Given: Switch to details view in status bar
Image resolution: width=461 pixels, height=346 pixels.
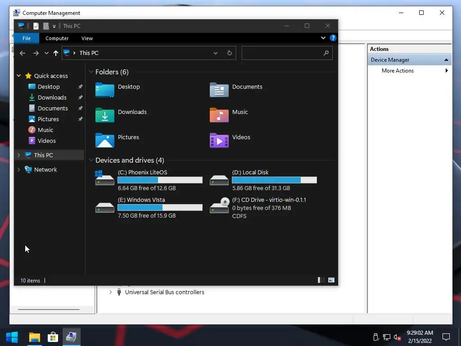Looking at the screenshot, I should coord(321,280).
